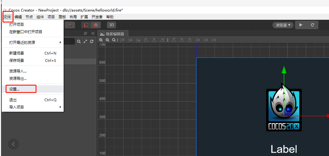Open the 帮助 menu
The width and height of the screenshot is (329, 156).
coord(110,17)
